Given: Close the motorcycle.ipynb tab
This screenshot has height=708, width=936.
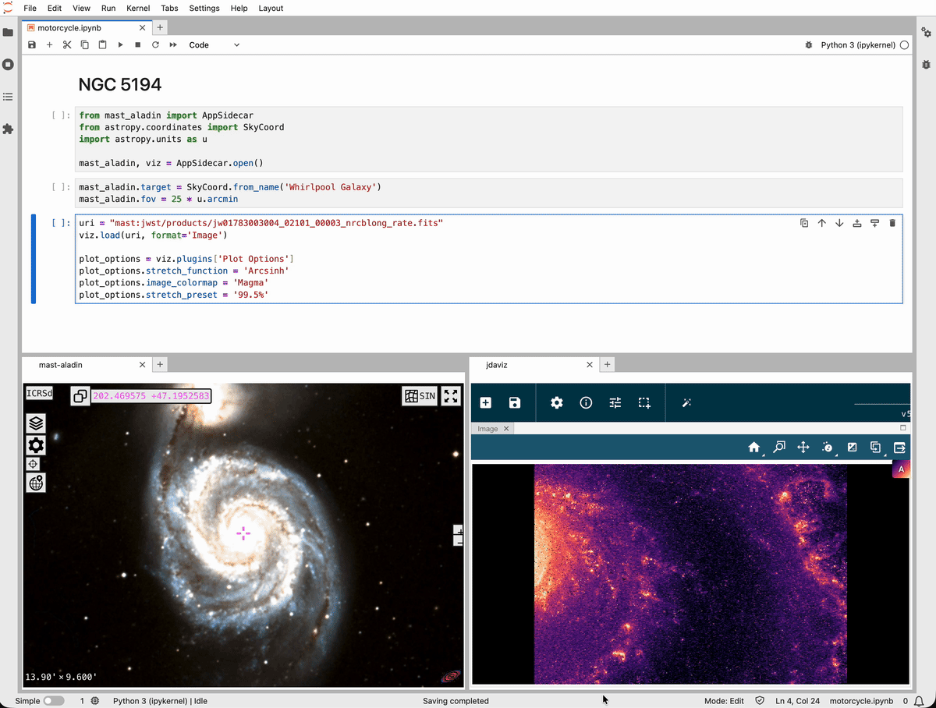Looking at the screenshot, I should (x=142, y=27).
